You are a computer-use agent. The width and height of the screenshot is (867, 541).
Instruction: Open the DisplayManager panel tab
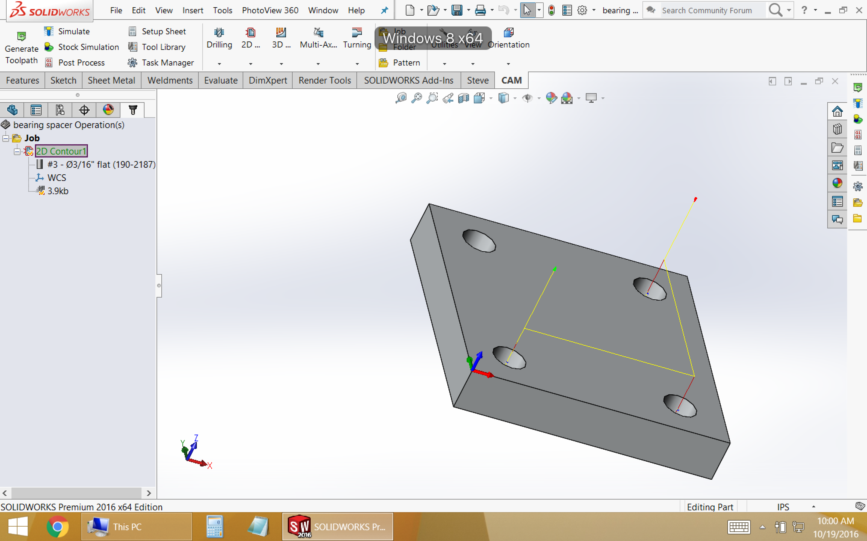[x=108, y=110]
